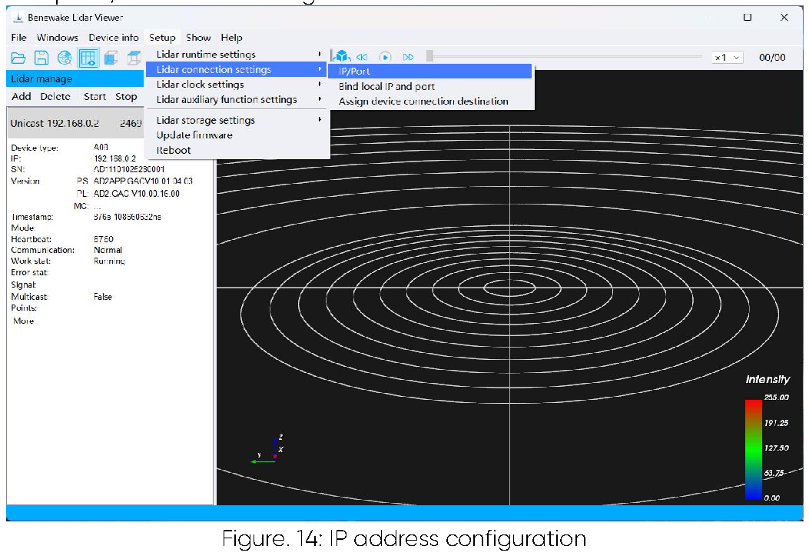This screenshot has height=556, width=809.
Task: Click the Lidar manage panel header
Action: point(75,78)
